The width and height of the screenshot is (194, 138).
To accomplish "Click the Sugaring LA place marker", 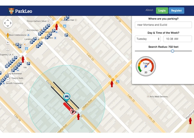I will 13,54.
